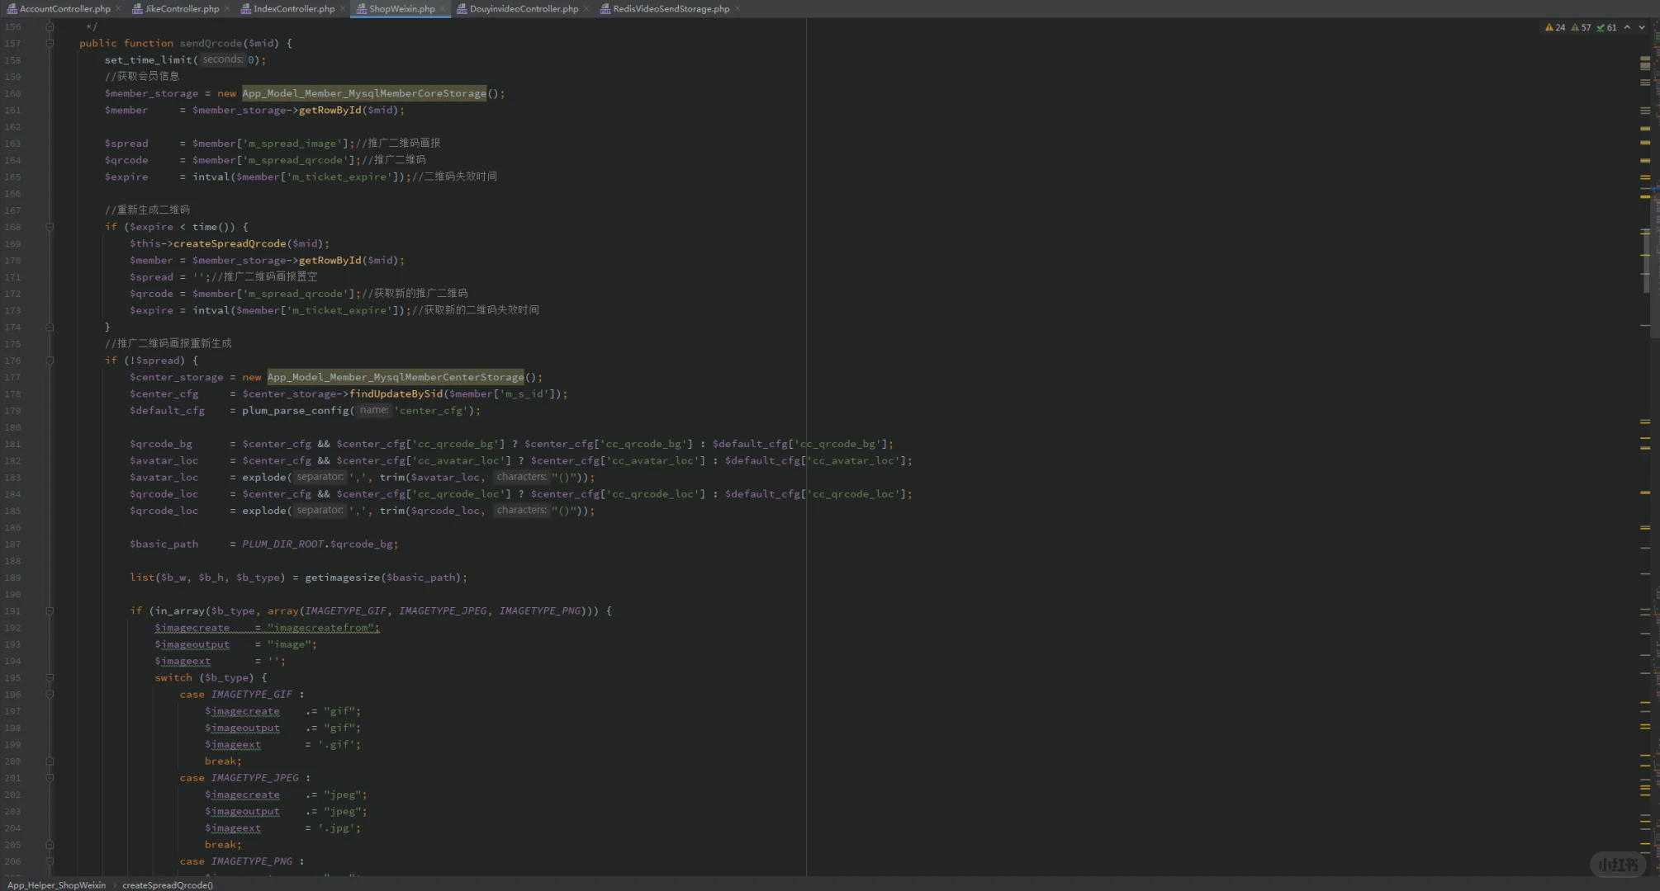Close the AccountController.php tab
This screenshot has height=891, width=1660.
118,8
